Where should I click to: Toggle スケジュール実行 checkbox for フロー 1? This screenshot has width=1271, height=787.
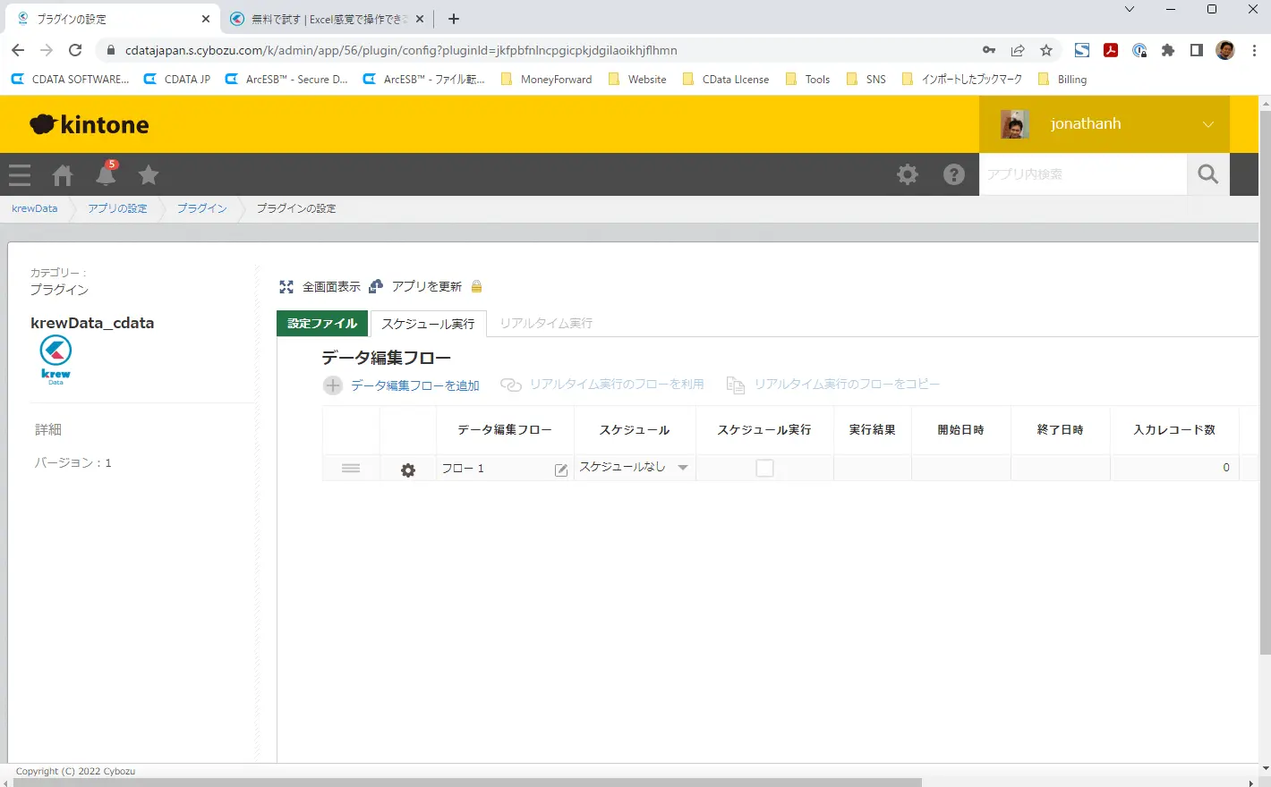point(764,468)
